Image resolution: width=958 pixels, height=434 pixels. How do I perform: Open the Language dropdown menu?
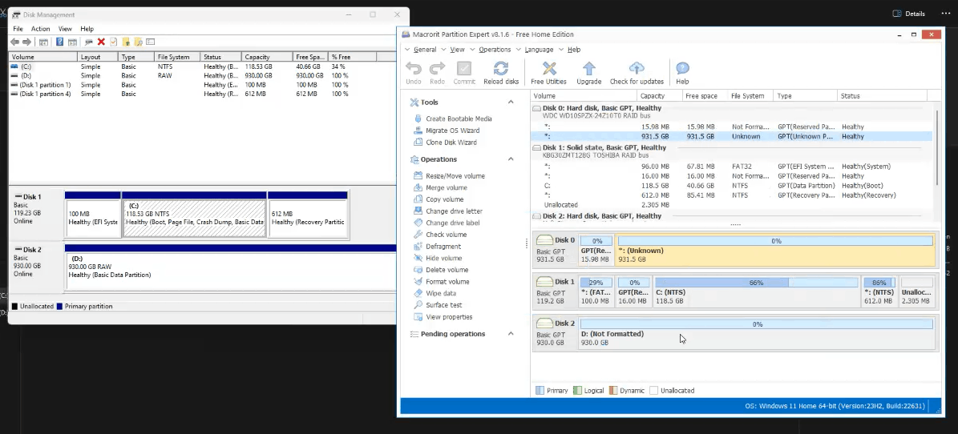coord(539,50)
